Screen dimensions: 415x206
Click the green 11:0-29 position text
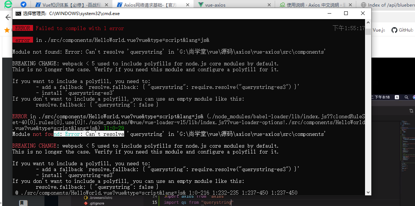114,128
